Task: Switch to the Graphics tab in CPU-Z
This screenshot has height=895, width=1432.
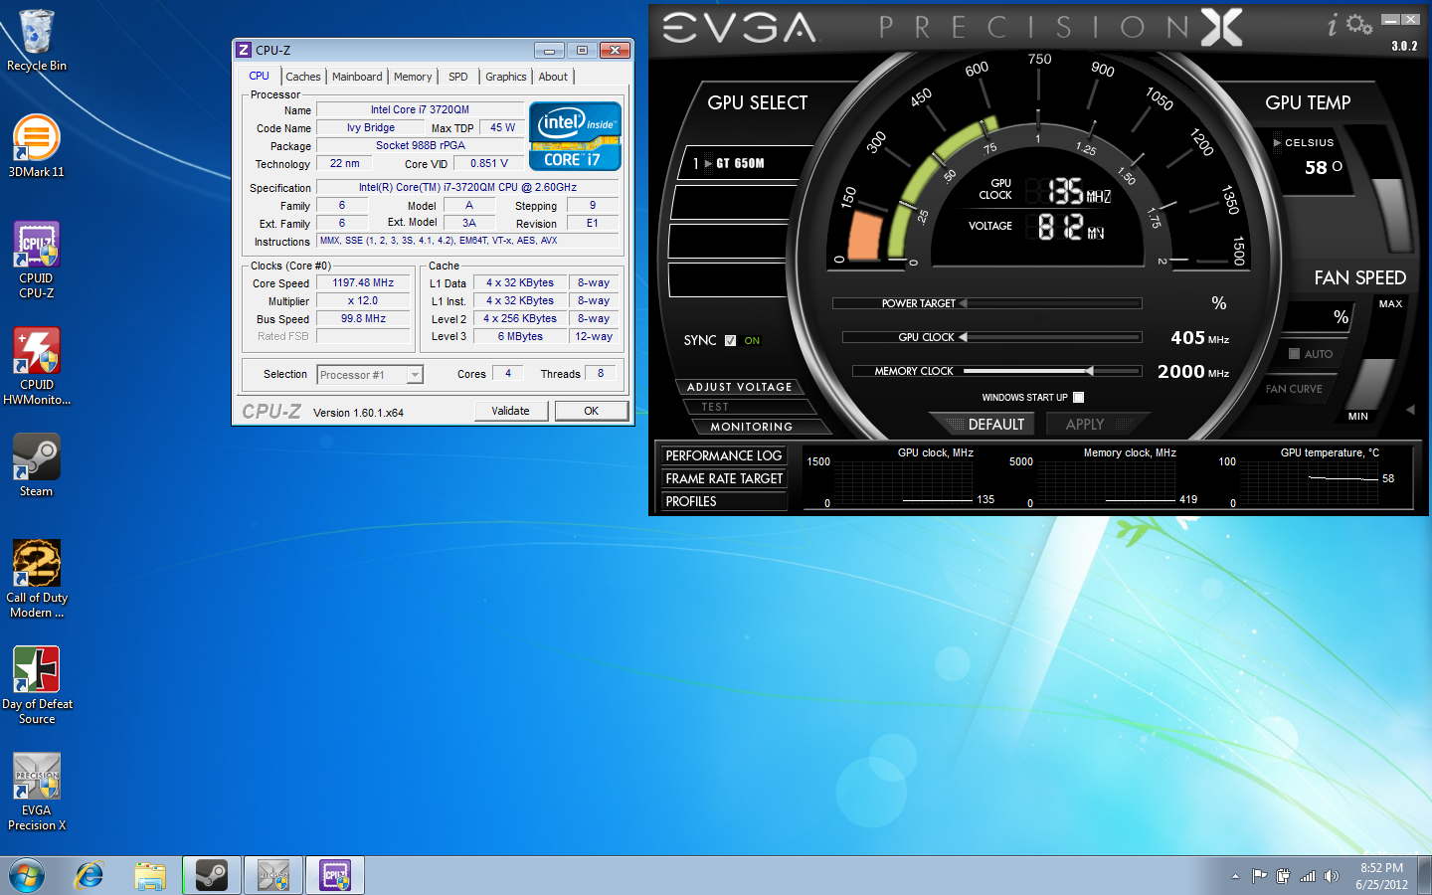Action: coord(506,77)
